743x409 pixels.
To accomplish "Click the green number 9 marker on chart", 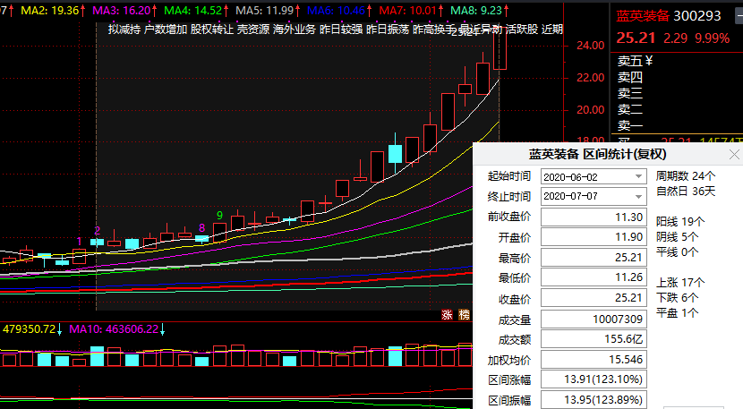I will point(219,215).
